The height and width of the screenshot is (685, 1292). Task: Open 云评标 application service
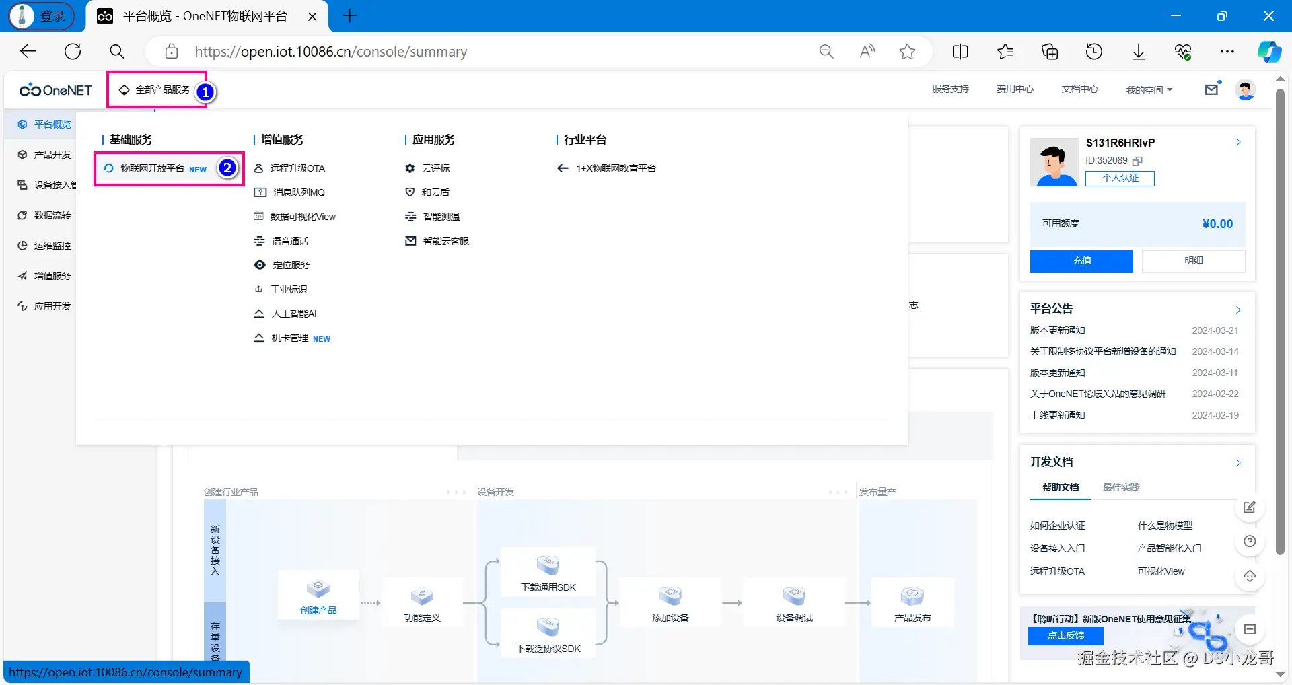(427, 168)
